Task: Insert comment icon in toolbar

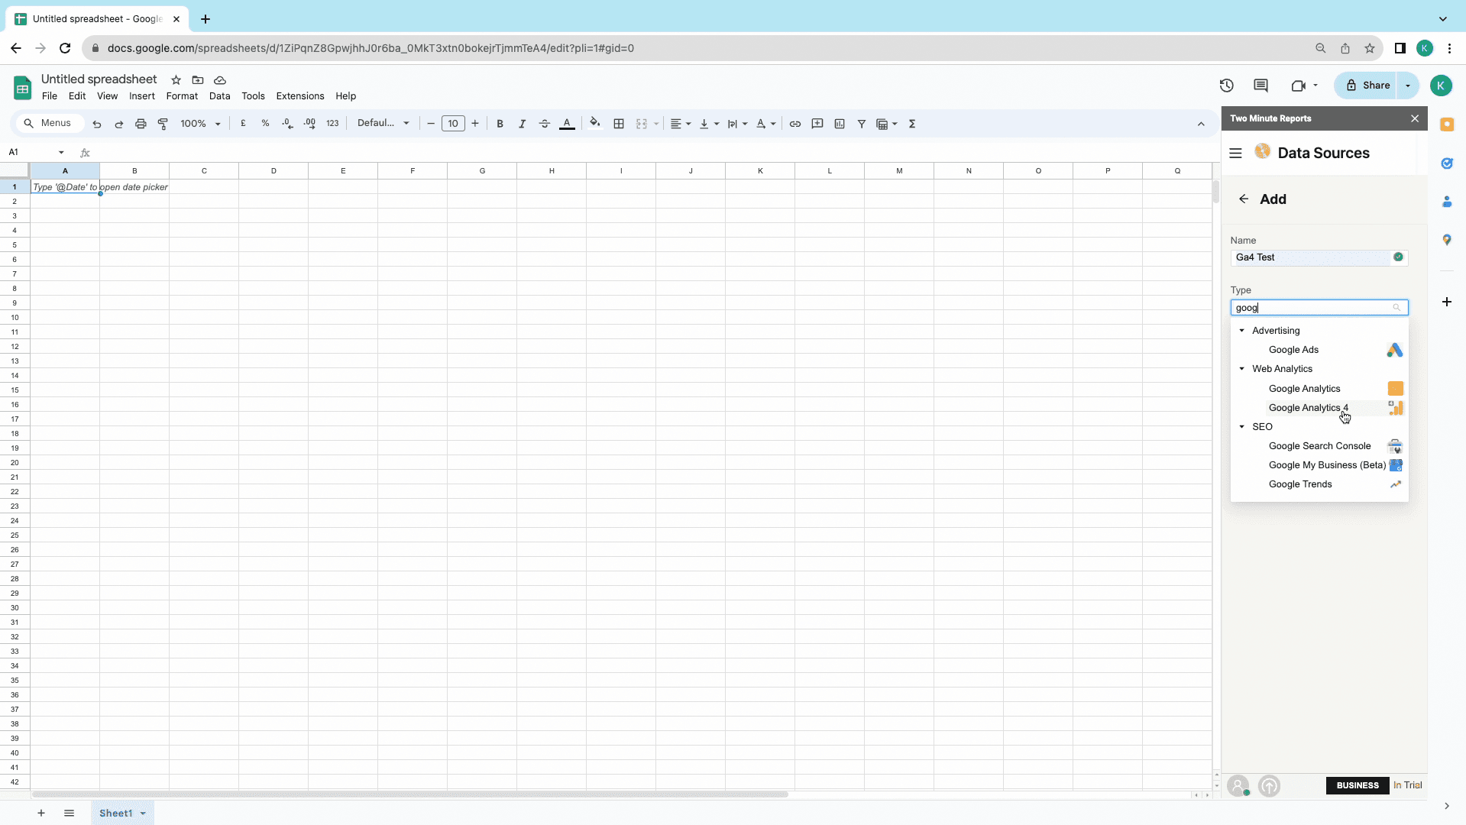Action: (x=817, y=124)
